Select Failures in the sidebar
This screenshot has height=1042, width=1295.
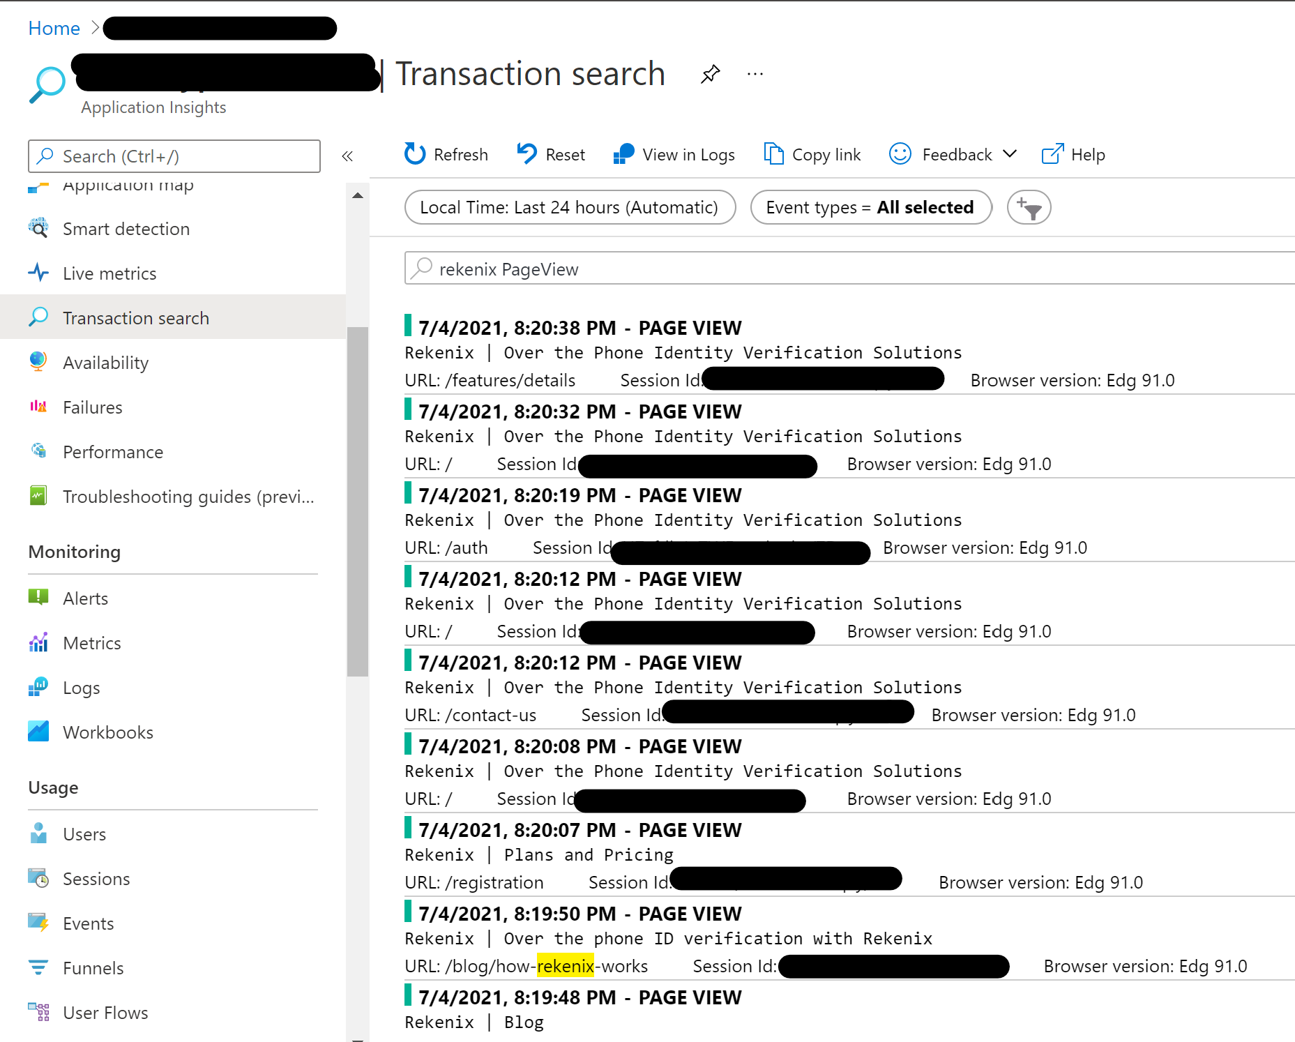(x=93, y=407)
